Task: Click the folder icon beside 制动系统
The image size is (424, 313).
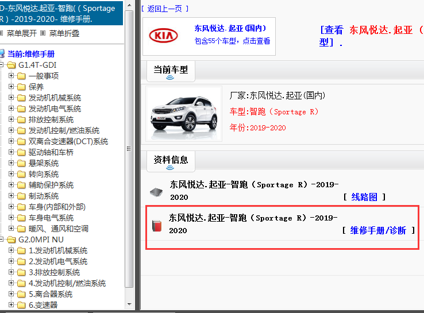Action: tap(21, 196)
